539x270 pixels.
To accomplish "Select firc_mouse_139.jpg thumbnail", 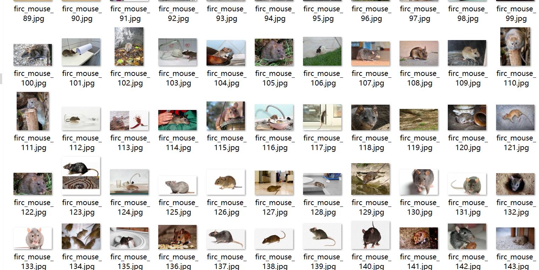I will (x=322, y=236).
